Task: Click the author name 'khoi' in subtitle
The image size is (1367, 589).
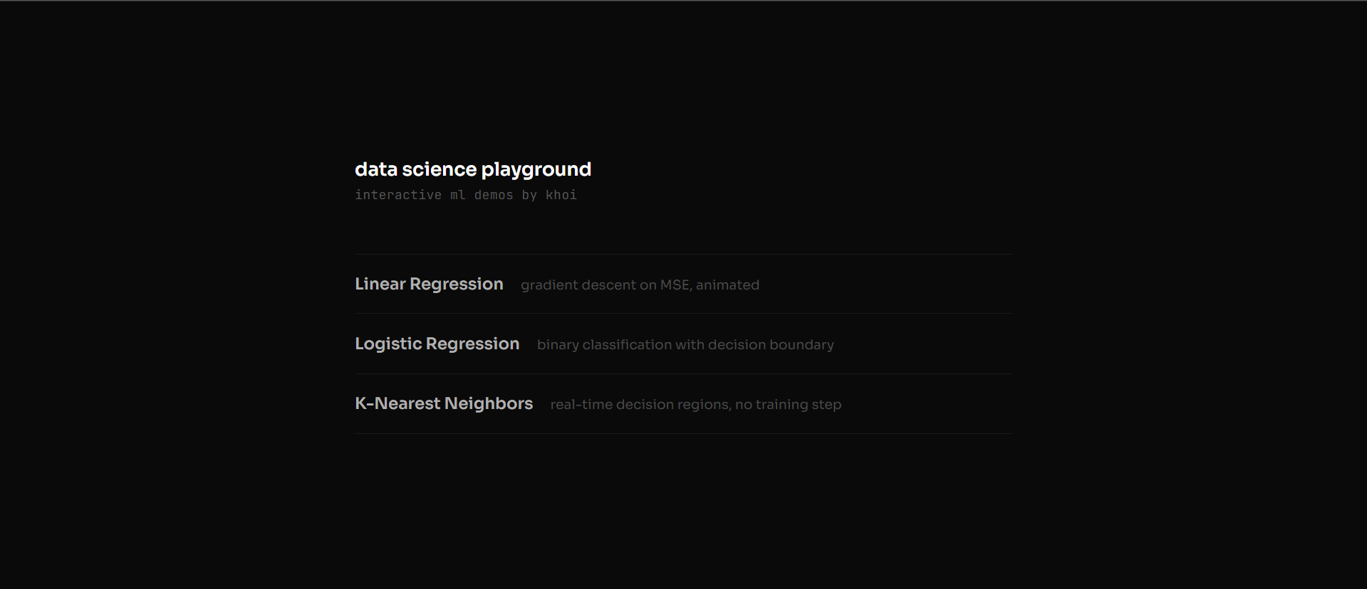Action: [561, 195]
